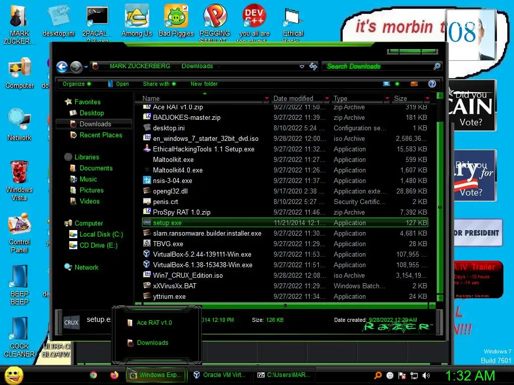Screen dimensions: 514x385
Task: Switch to Oracle VM VirtualBox taskbar button
Action: pyautogui.click(x=221, y=375)
